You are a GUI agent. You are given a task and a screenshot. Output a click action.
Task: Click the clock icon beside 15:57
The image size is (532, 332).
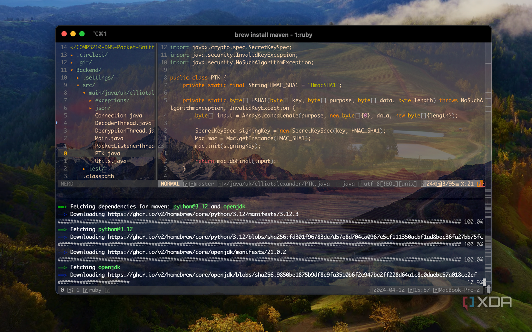(x=410, y=290)
